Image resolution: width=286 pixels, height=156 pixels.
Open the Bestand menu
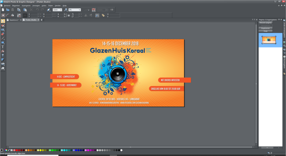[x=7, y=5]
